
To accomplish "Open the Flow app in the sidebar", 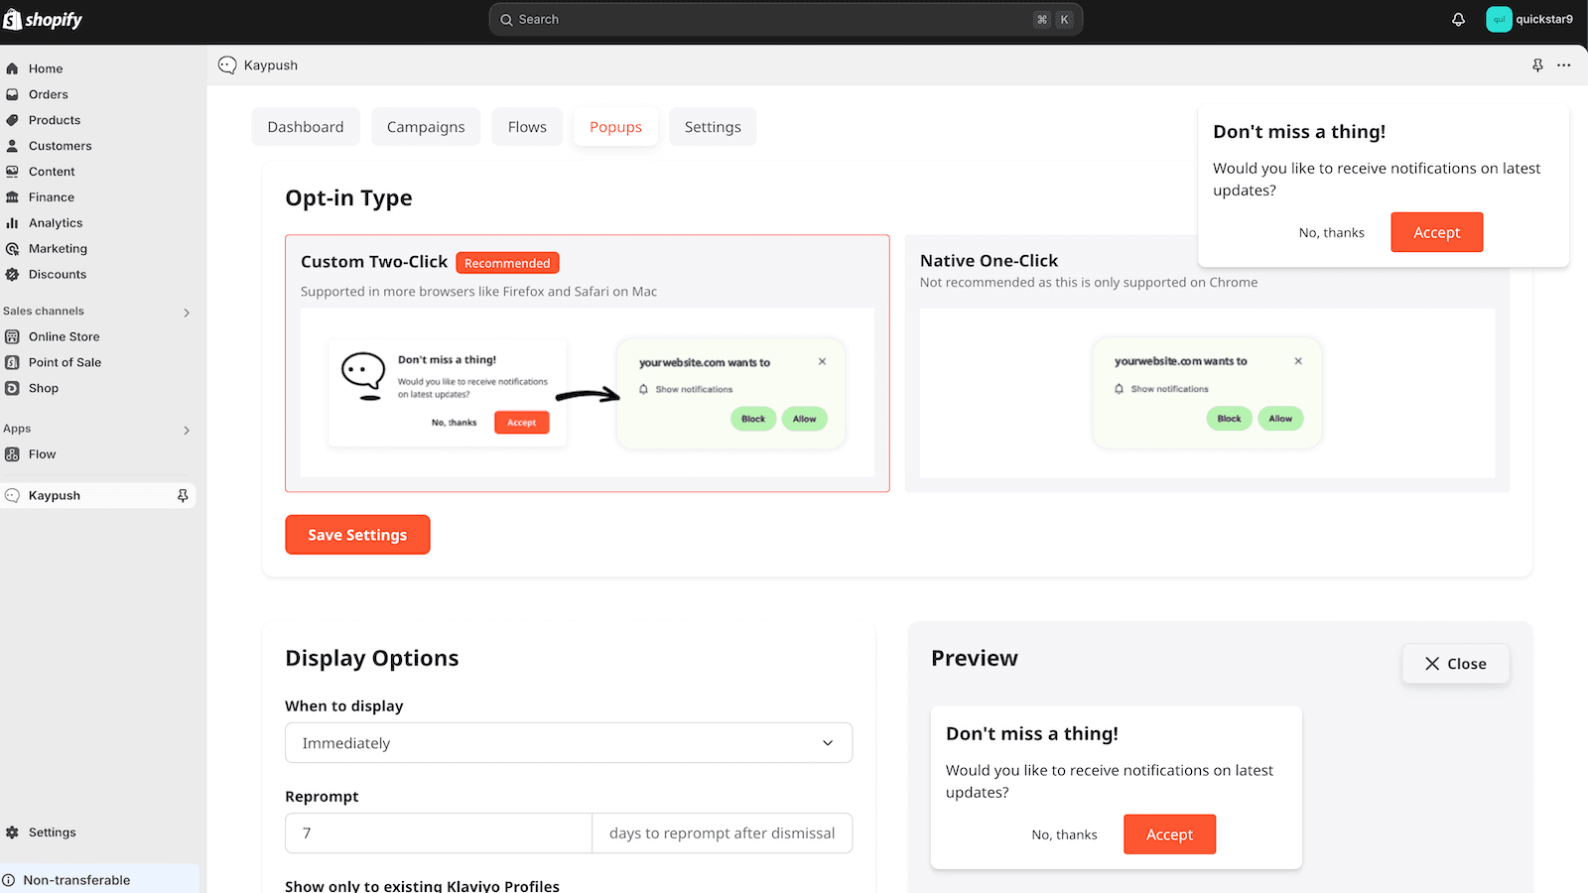I will point(42,454).
